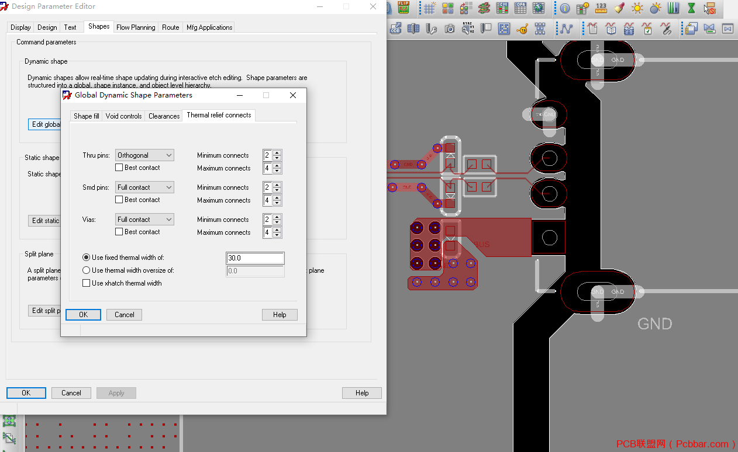Open Vias connect type dropdown
The width and height of the screenshot is (738, 452).
pyautogui.click(x=144, y=220)
